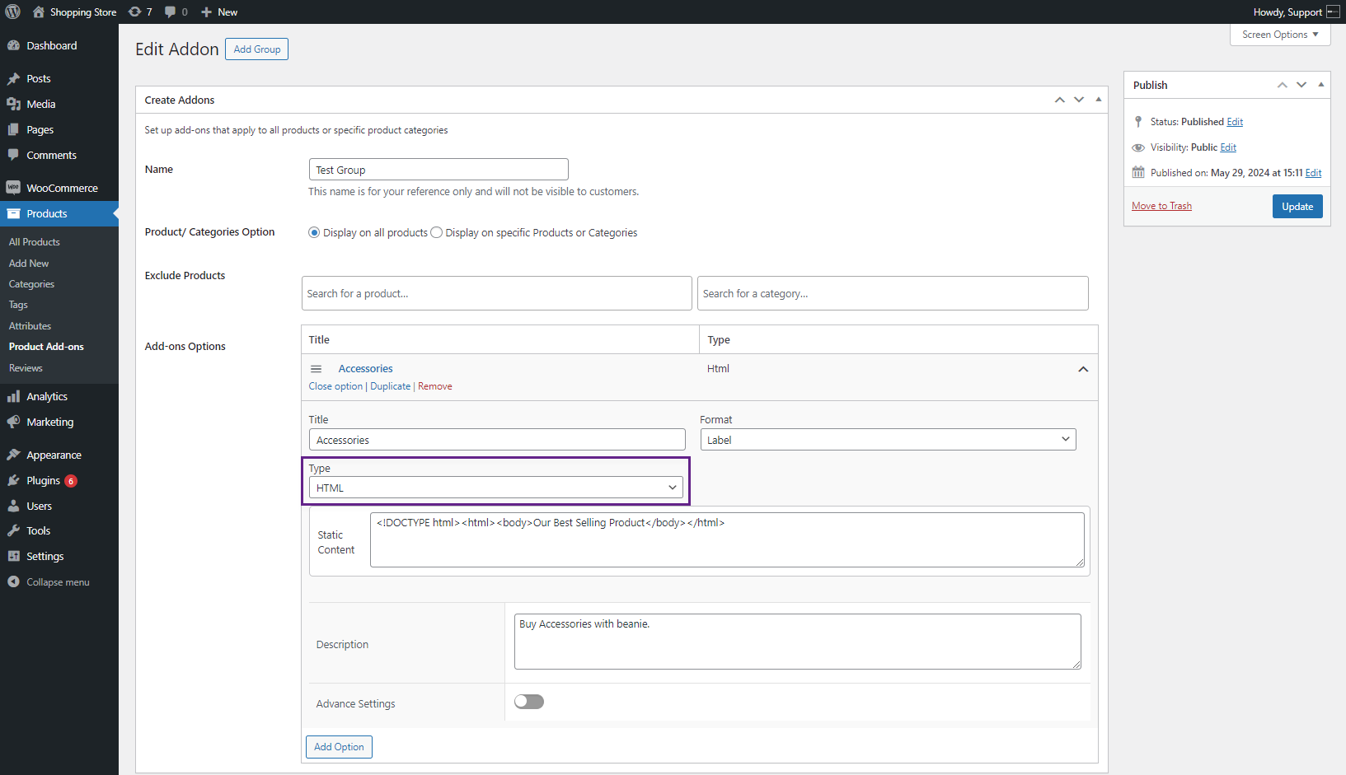Open the comments bubble icon in admin bar

[171, 12]
